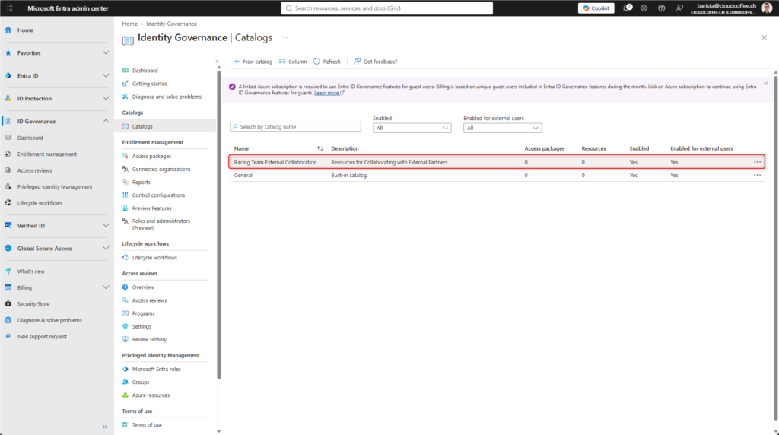779x435 pixels.
Task: Open Learn more link in banner
Action: [329, 93]
